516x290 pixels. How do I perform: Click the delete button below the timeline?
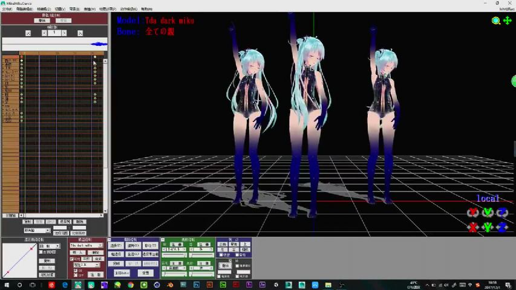[x=79, y=222]
